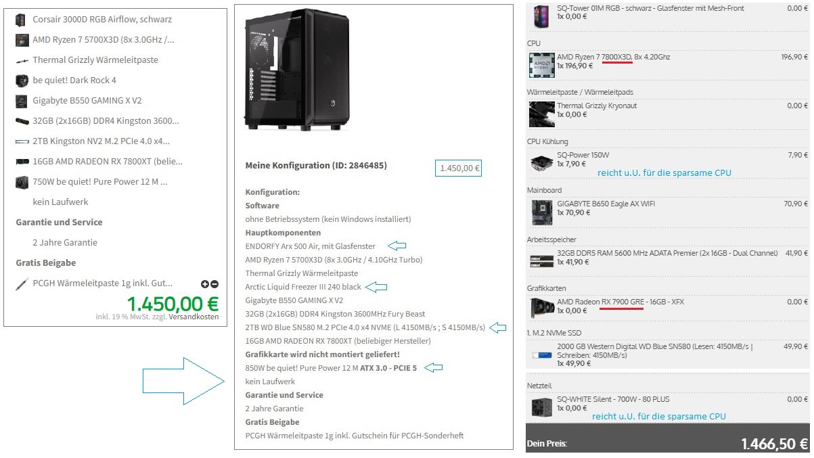Click the WD Blue SN580 SSD thumbnail
814x458 pixels.
tap(541, 354)
